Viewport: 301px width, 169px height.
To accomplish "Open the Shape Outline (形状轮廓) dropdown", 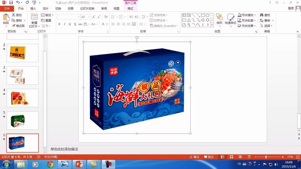I will [246, 20].
